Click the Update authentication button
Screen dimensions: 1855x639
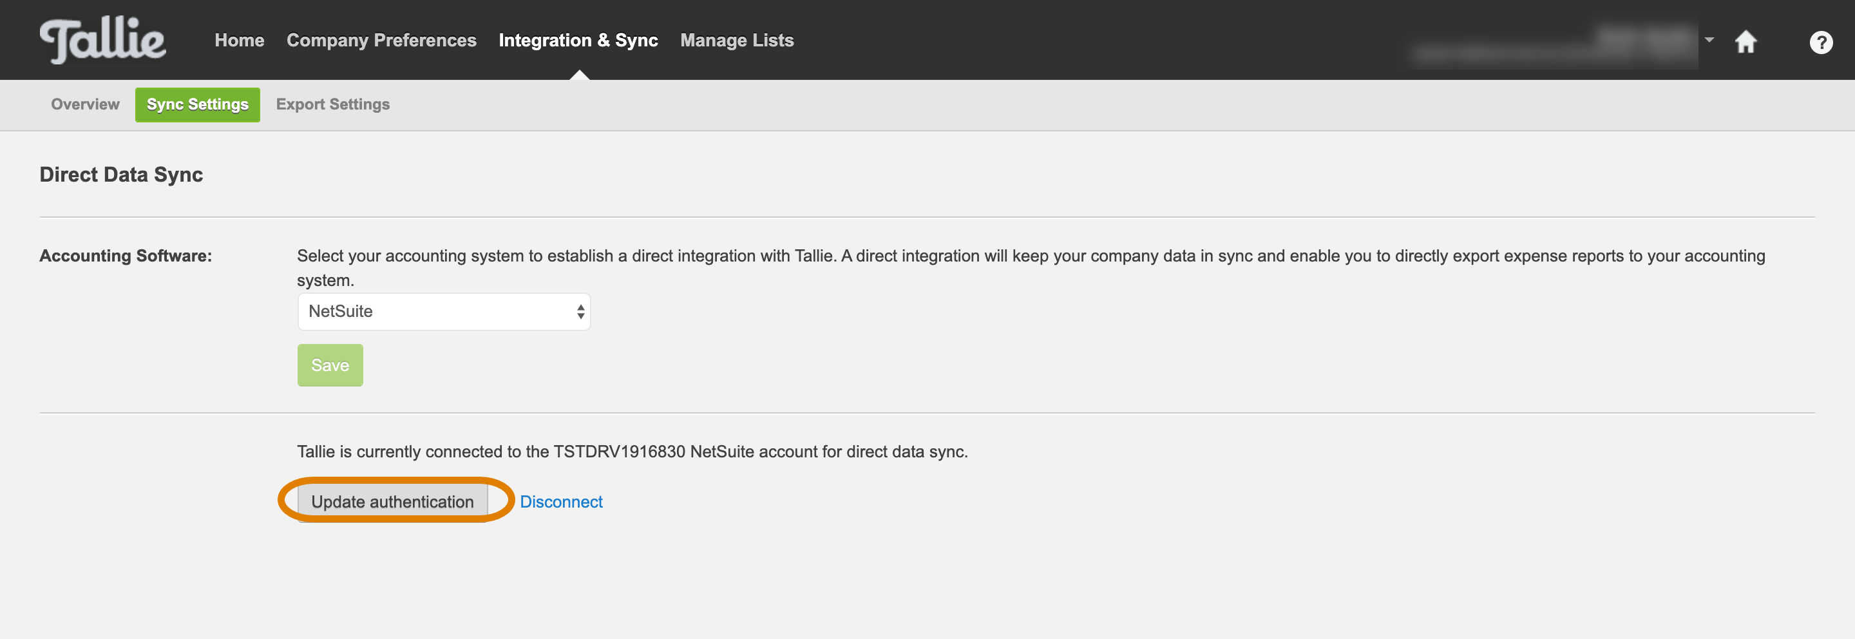392,502
